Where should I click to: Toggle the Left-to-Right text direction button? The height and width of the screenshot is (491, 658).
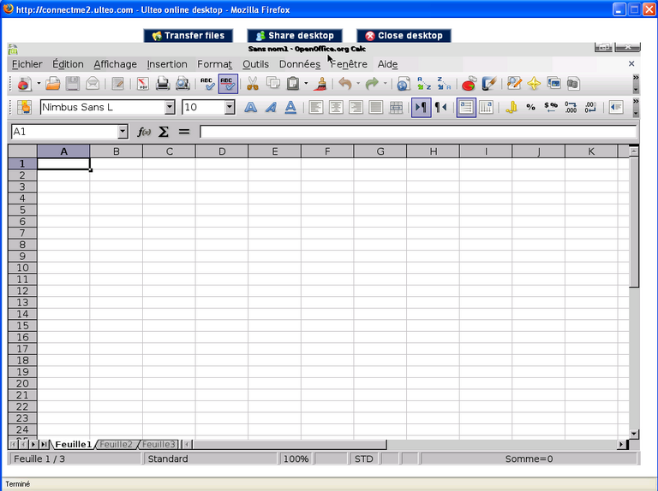(x=422, y=107)
